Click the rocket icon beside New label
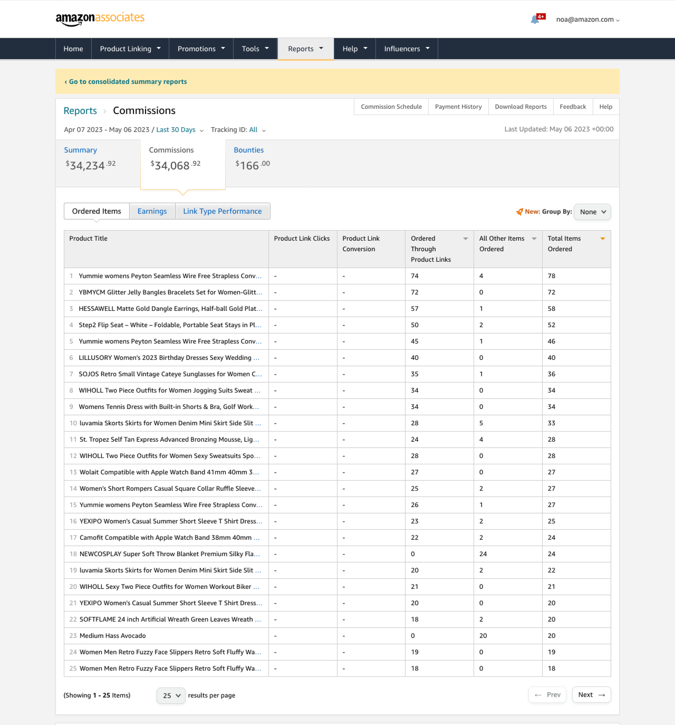Image resolution: width=675 pixels, height=725 pixels. [519, 212]
